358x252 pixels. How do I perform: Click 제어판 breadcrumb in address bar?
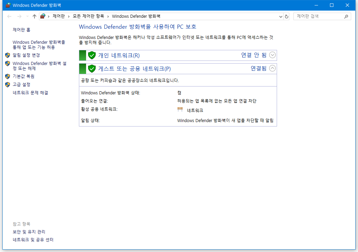[x=59, y=16]
